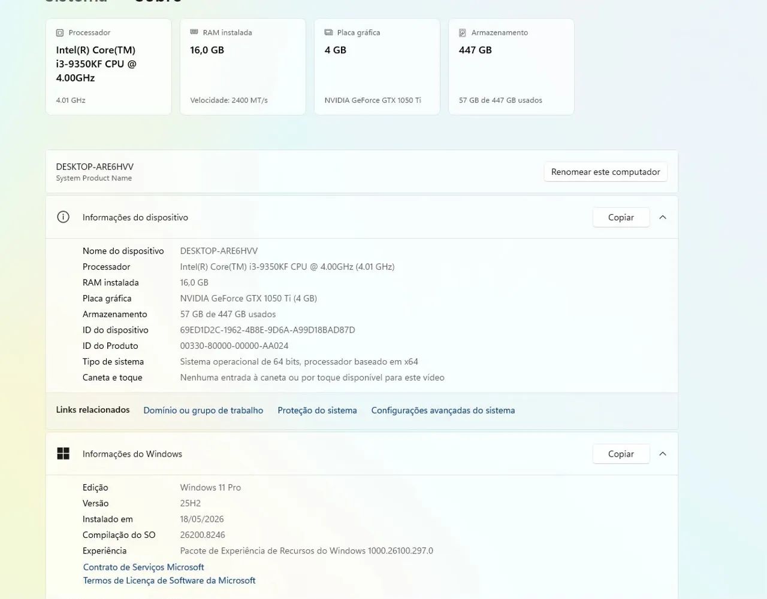Select the Placa gráfica summary card
The height and width of the screenshot is (599, 767).
[x=377, y=66]
